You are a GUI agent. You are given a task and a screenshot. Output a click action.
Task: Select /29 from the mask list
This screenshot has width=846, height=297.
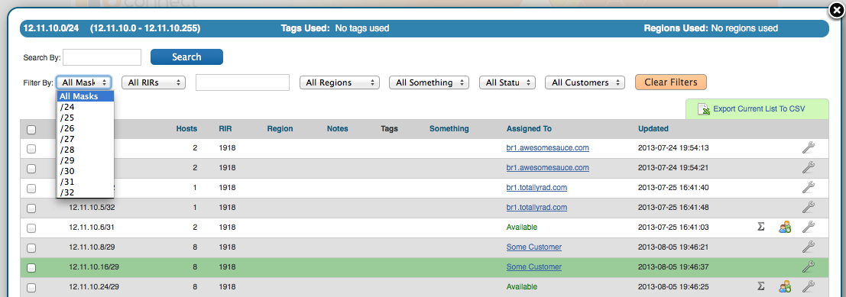click(86, 160)
